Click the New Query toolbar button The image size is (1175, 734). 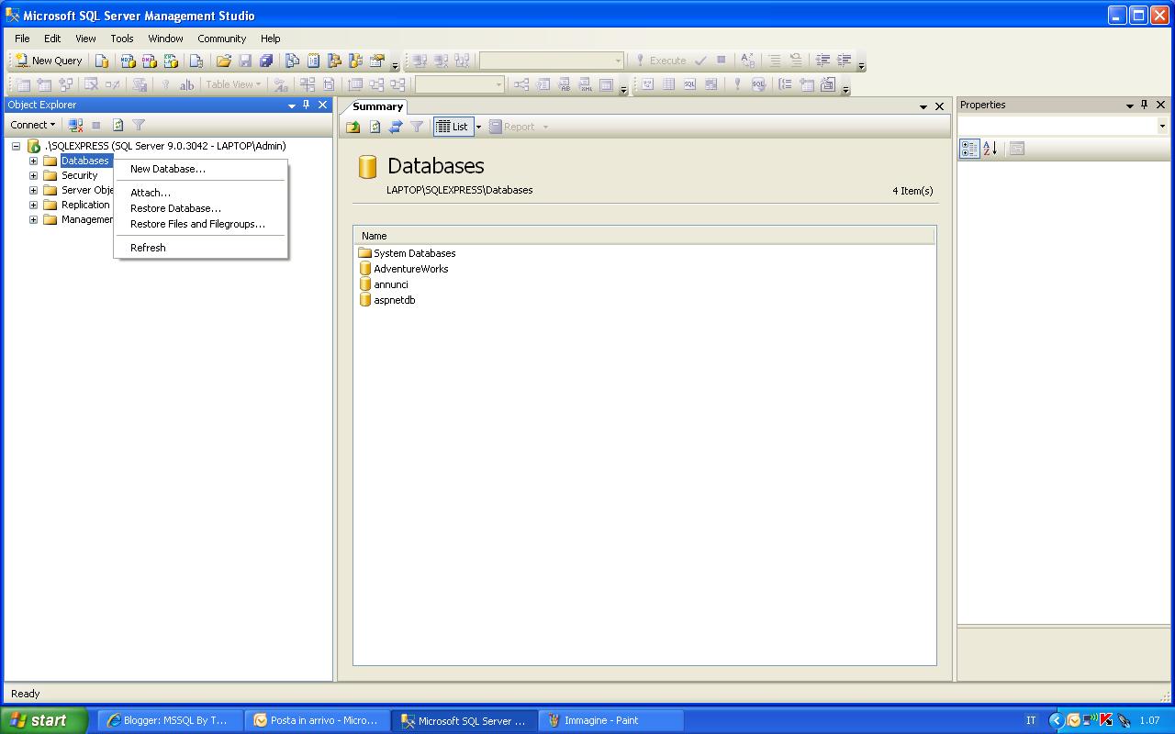click(50, 61)
